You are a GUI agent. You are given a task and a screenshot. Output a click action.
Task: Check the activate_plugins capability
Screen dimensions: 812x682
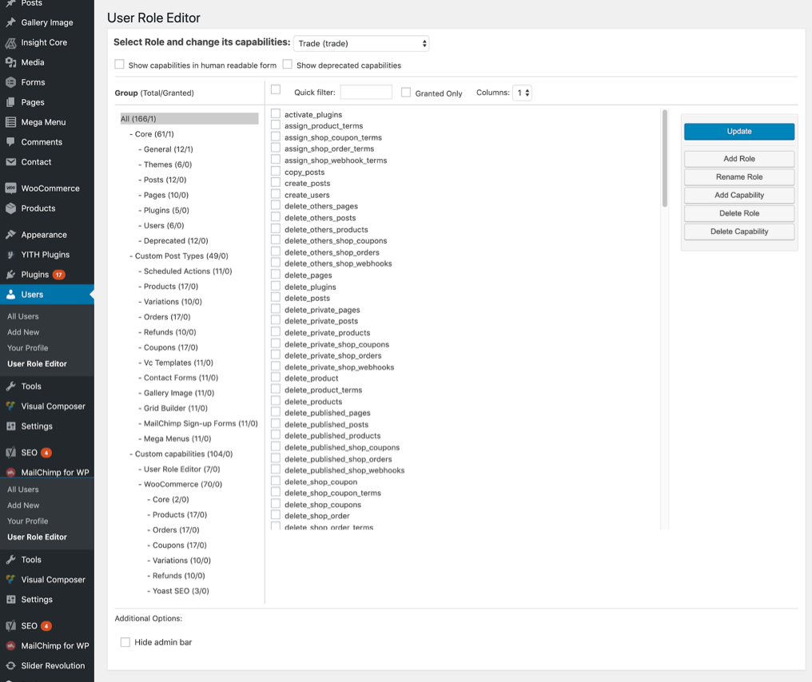click(x=276, y=114)
